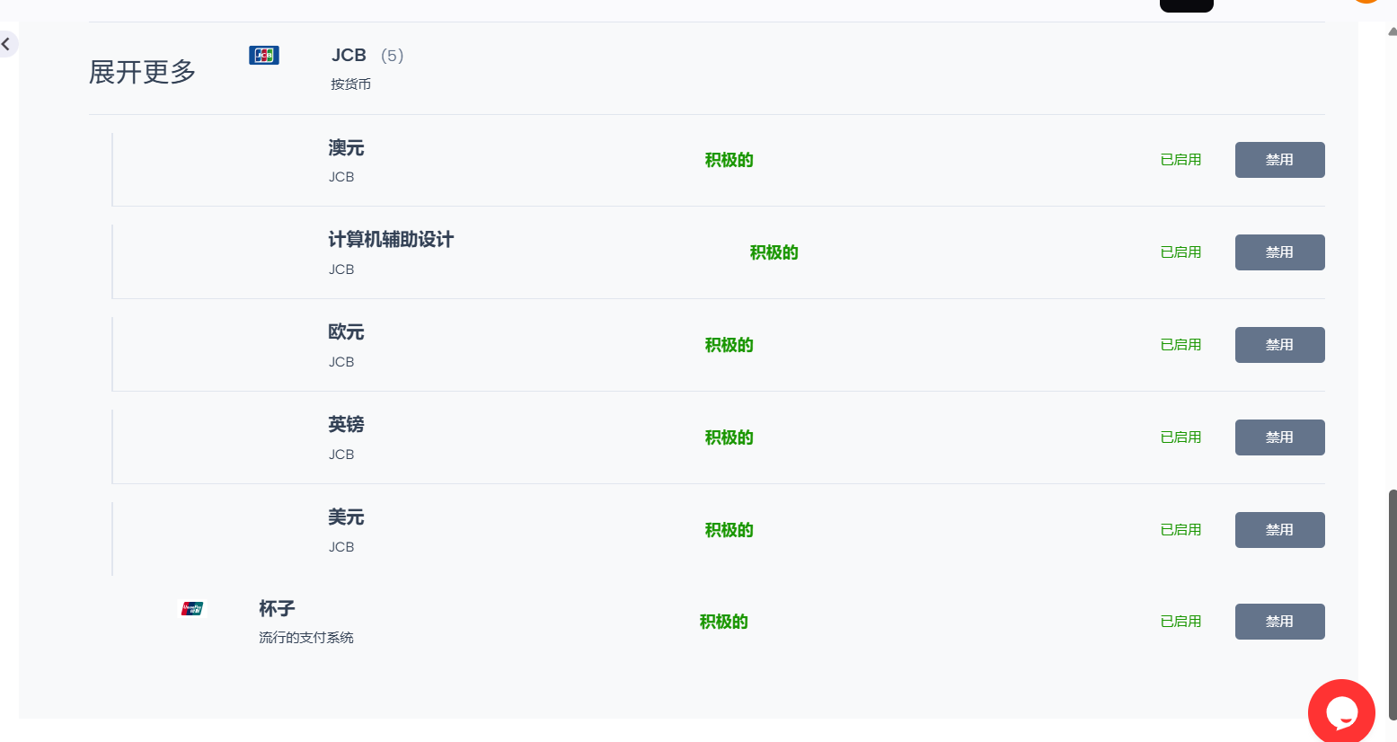
Task: Click the 积极的 status for 美元
Action: pyautogui.click(x=729, y=530)
